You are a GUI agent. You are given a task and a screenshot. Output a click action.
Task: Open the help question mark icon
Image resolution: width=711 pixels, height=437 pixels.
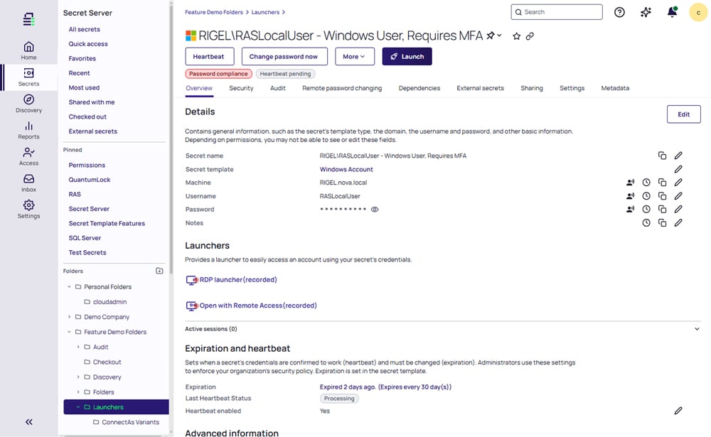[x=619, y=12]
